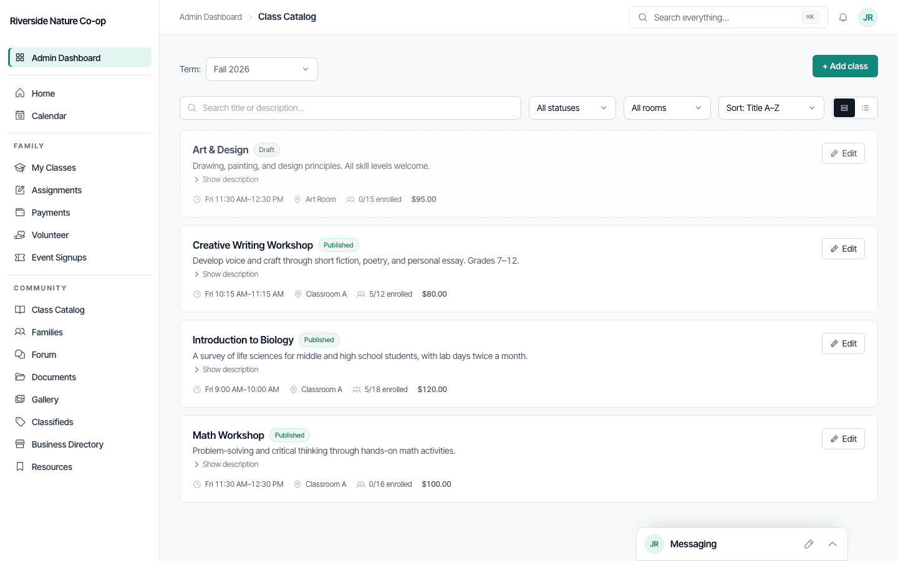Click the 0/16 enrolled count
Screen dimensions: 898x561
(x=390, y=484)
